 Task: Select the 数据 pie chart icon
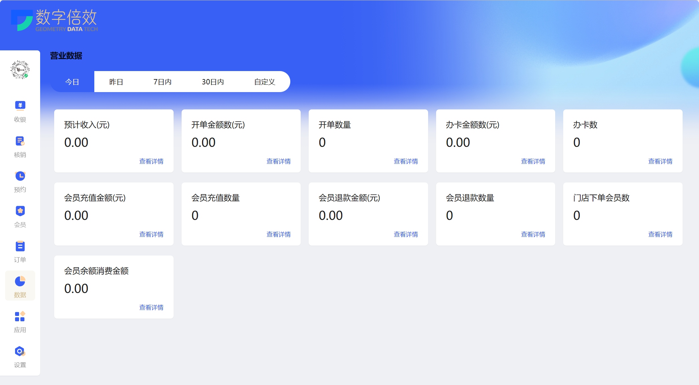(20, 281)
